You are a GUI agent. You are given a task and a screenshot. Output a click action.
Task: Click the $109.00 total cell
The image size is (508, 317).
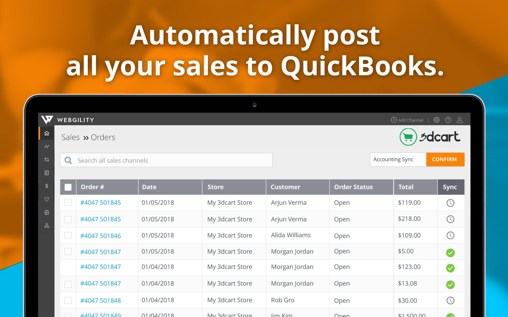[409, 235]
